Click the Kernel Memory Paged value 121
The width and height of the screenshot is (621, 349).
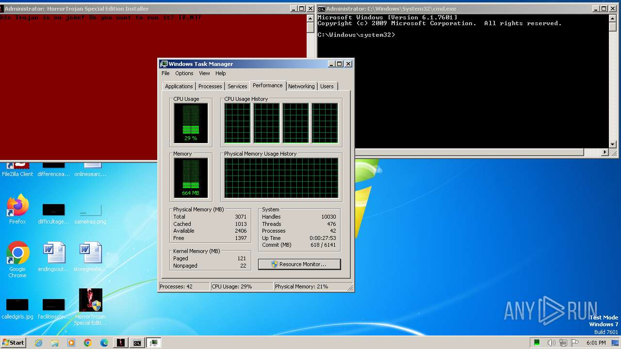point(242,258)
